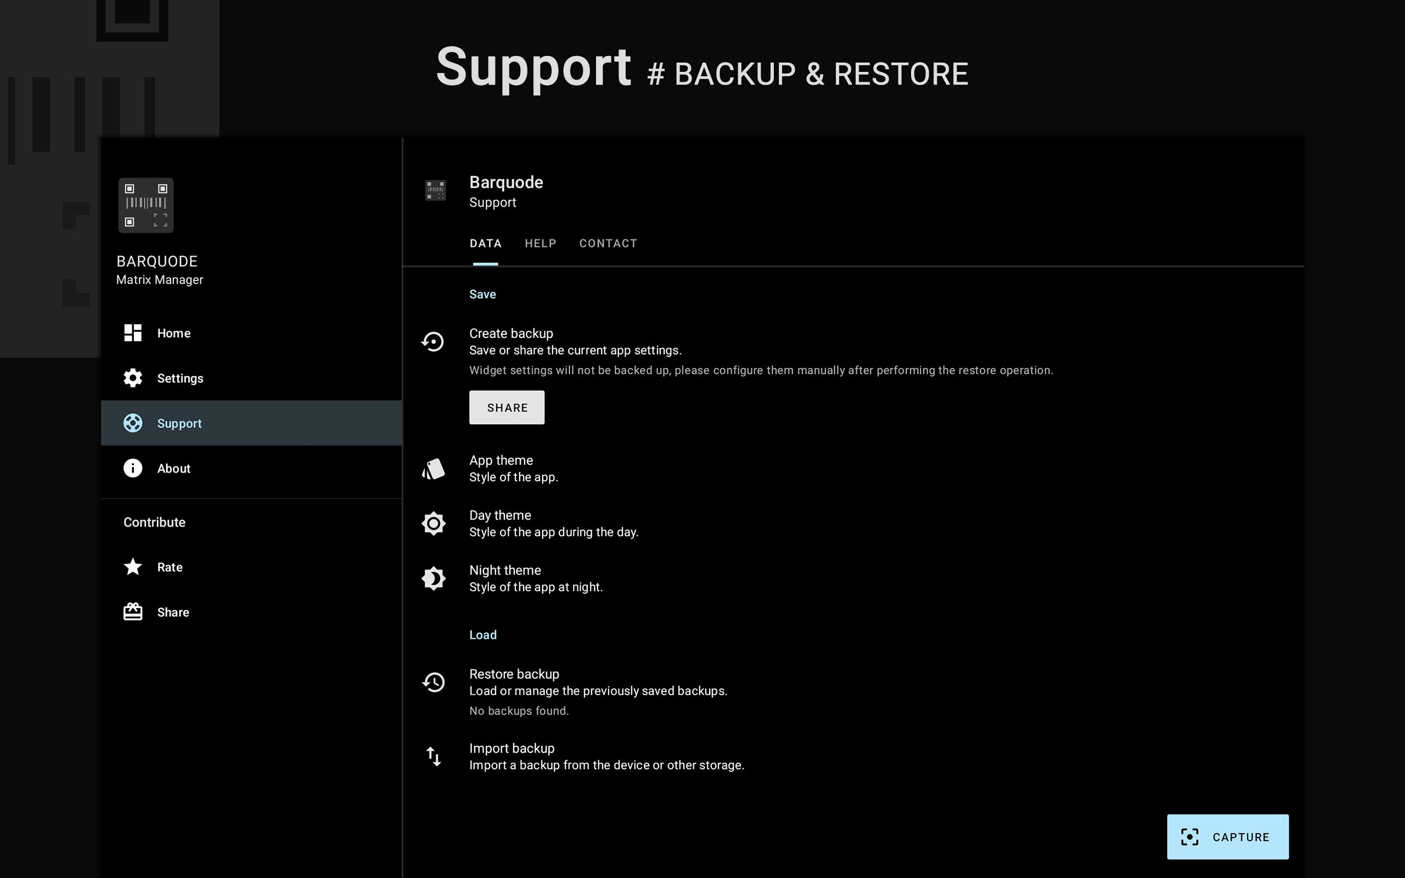Screen dimensions: 1405x878
Task: Click the Load section header
Action: [483, 635]
